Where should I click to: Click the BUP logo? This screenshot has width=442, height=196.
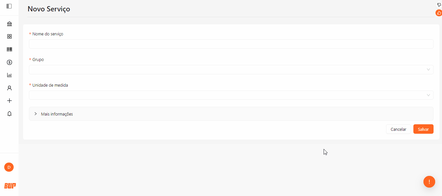10,186
